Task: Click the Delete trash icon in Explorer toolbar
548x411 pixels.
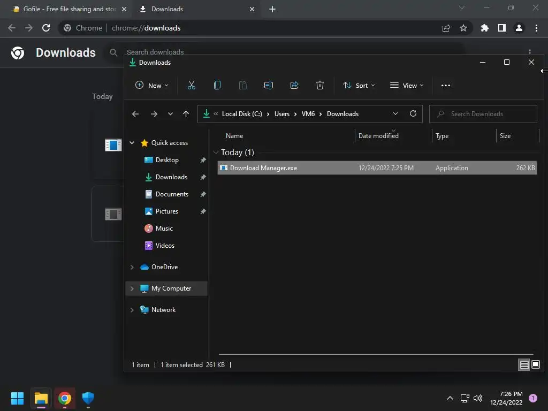Action: point(320,85)
